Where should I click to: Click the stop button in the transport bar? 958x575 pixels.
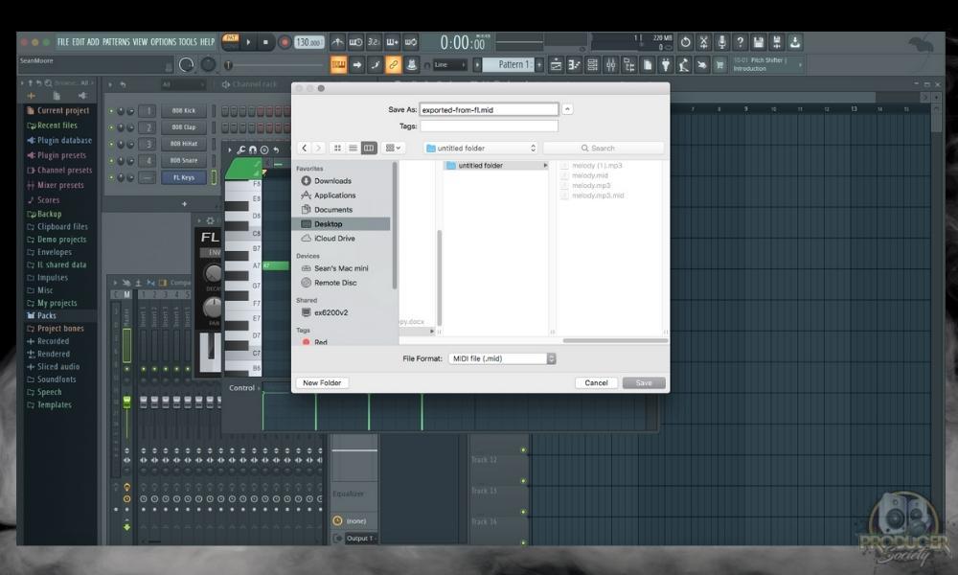coord(265,42)
